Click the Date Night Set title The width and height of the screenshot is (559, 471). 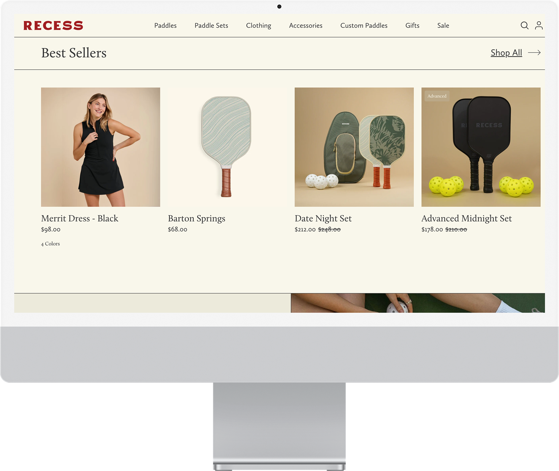[323, 218]
